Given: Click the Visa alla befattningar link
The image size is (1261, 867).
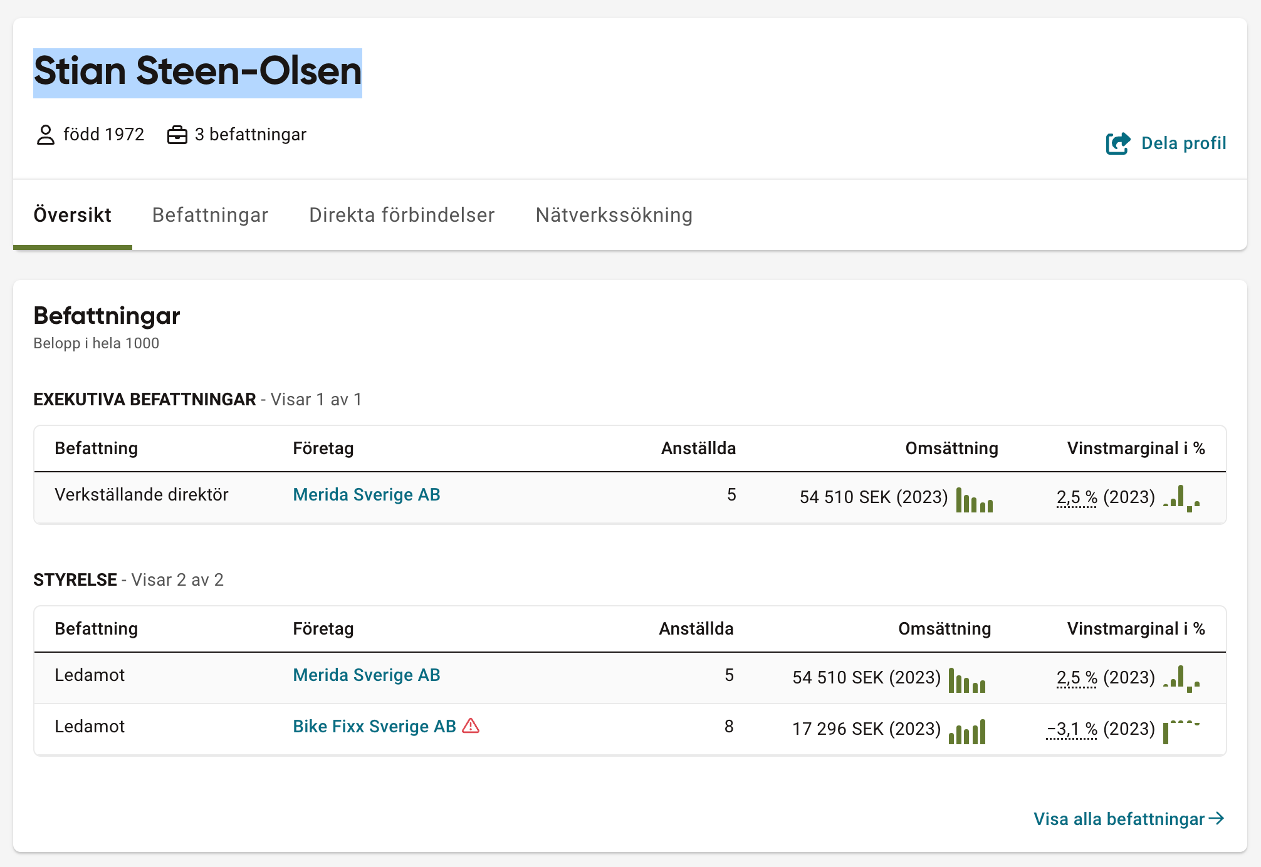Looking at the screenshot, I should (1119, 819).
